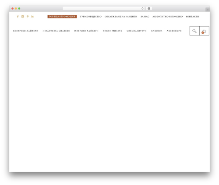Open Алкохол category
Screen dimensions: 219x185
coord(157,31)
